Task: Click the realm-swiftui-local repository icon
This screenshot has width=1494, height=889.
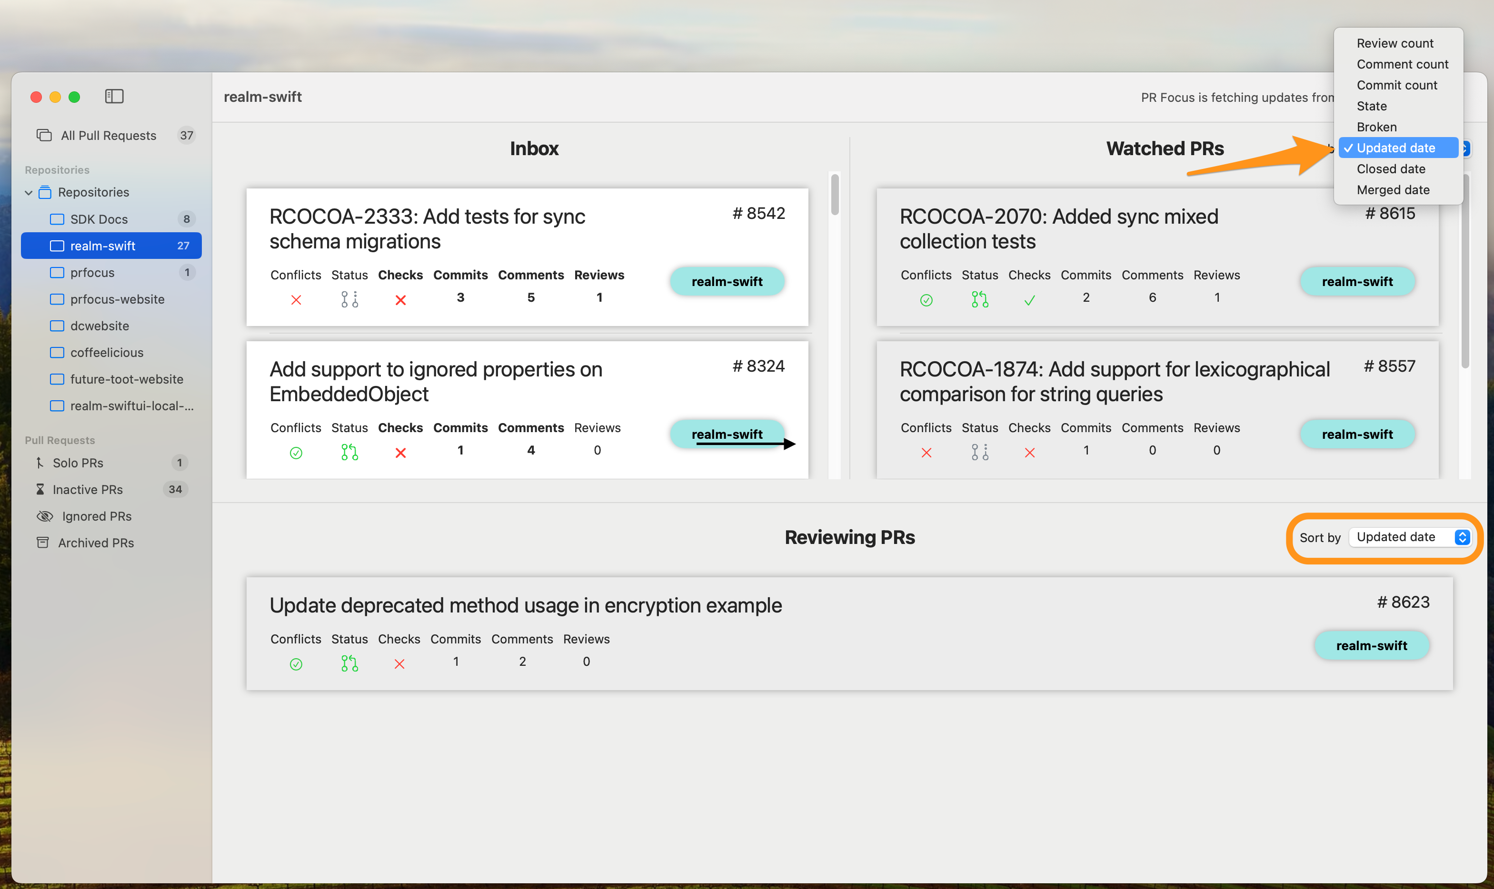Action: tap(57, 405)
